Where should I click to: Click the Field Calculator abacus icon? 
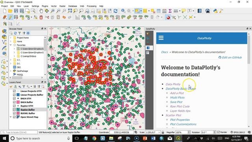[164, 11]
